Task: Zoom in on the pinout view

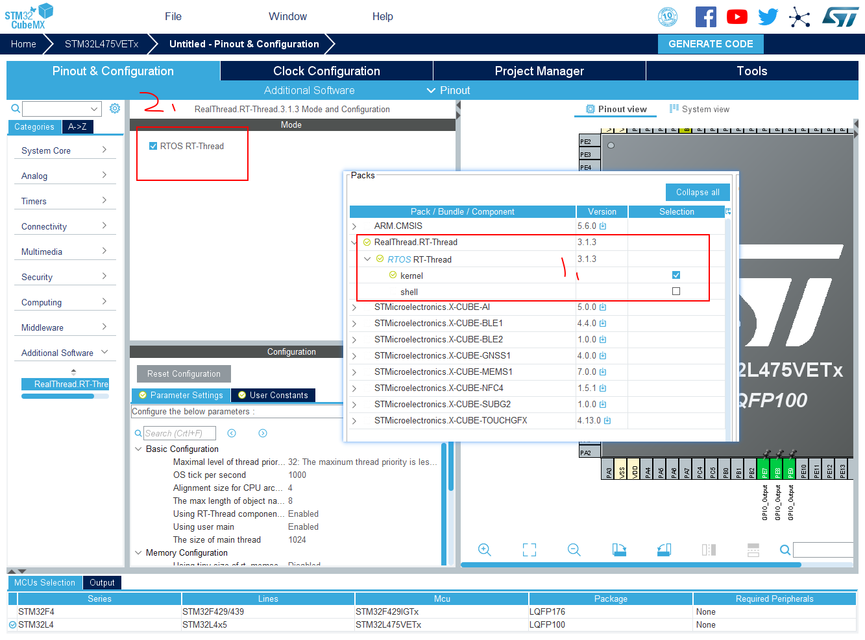Action: 485,550
